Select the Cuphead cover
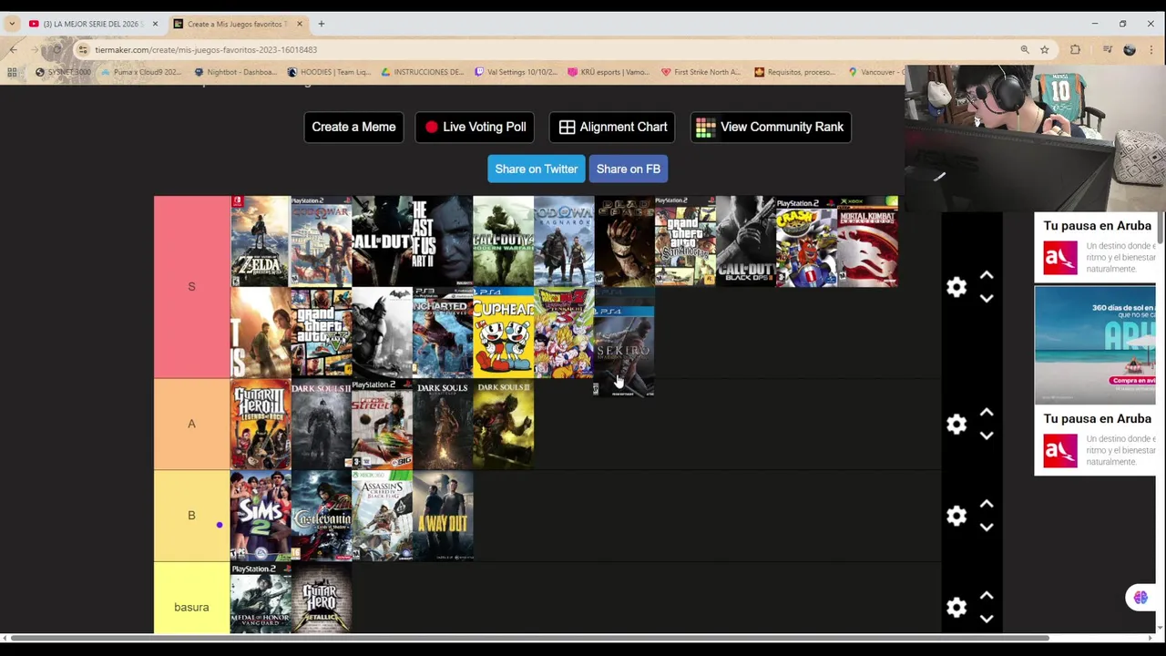This screenshot has height=656, width=1166. [x=503, y=333]
